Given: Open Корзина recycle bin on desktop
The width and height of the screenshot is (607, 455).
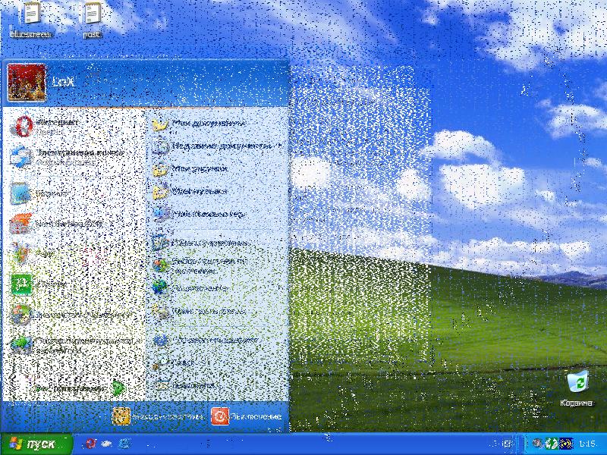Looking at the screenshot, I should click(577, 383).
